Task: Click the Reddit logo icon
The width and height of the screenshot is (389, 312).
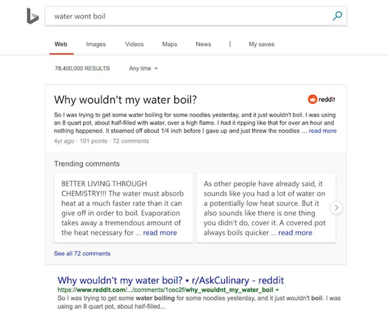Action: [x=322, y=99]
